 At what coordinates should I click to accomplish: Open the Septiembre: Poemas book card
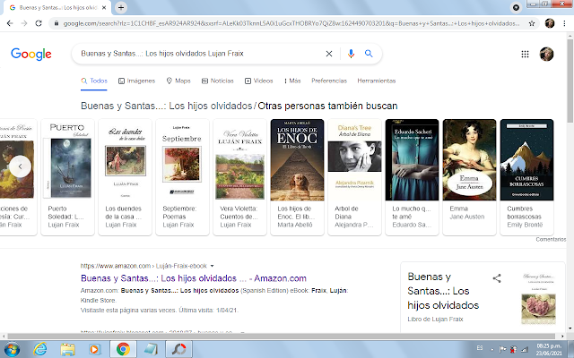182,177
